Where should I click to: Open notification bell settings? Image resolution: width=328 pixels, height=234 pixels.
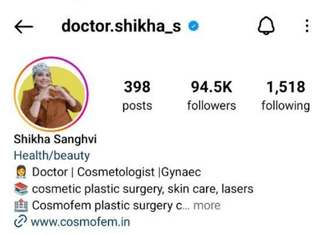tap(266, 26)
